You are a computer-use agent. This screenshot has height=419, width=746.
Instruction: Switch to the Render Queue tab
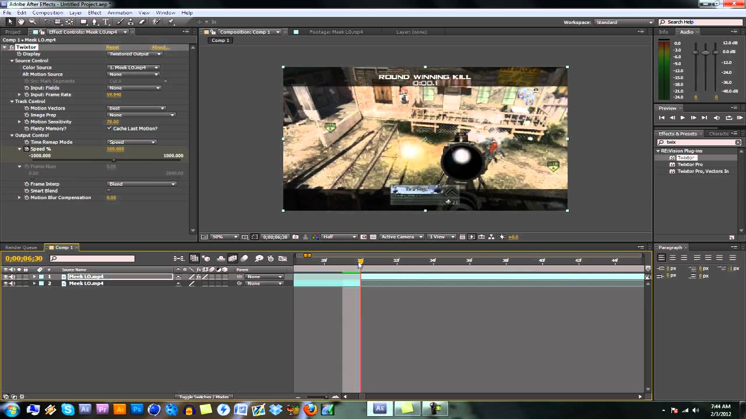(x=21, y=247)
